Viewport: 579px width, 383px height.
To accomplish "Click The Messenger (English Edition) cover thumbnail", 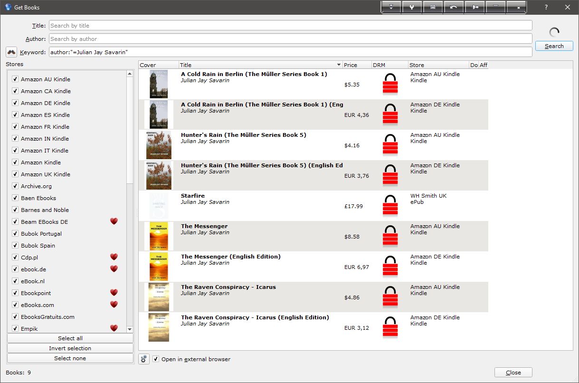I will click(x=159, y=267).
